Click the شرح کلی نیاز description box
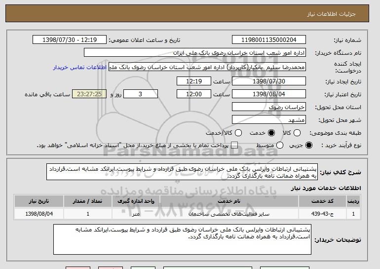380x269 pixels. click(x=182, y=172)
